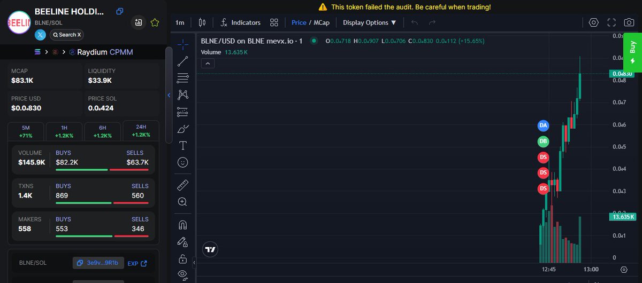Select the ruler measure tool
The width and height of the screenshot is (642, 283).
tap(182, 185)
